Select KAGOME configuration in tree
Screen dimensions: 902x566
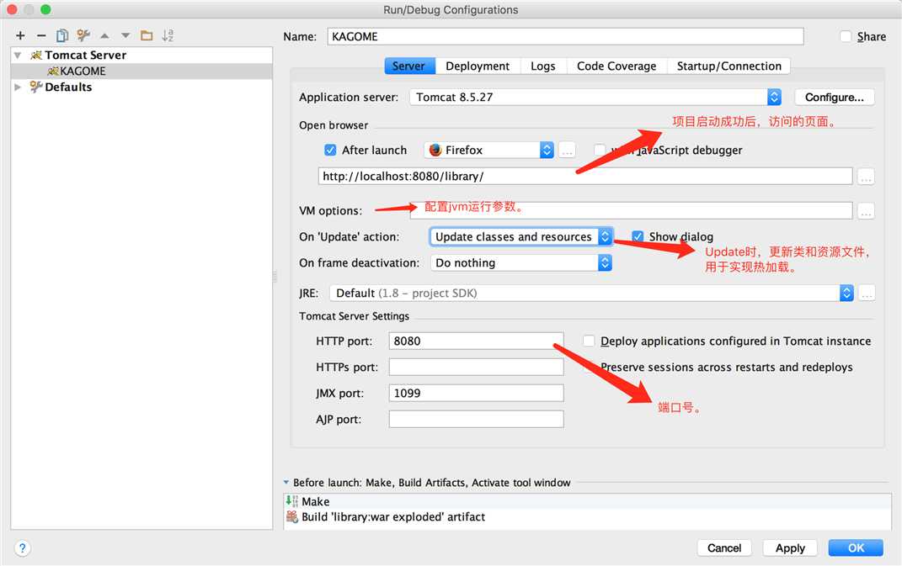141,71
